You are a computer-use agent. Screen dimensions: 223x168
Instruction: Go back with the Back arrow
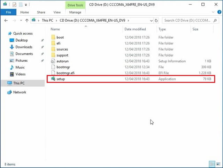tap(6, 21)
